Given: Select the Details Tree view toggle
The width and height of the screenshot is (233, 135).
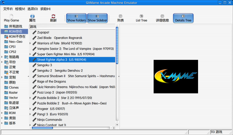Looking at the screenshot, I should tap(183, 18).
